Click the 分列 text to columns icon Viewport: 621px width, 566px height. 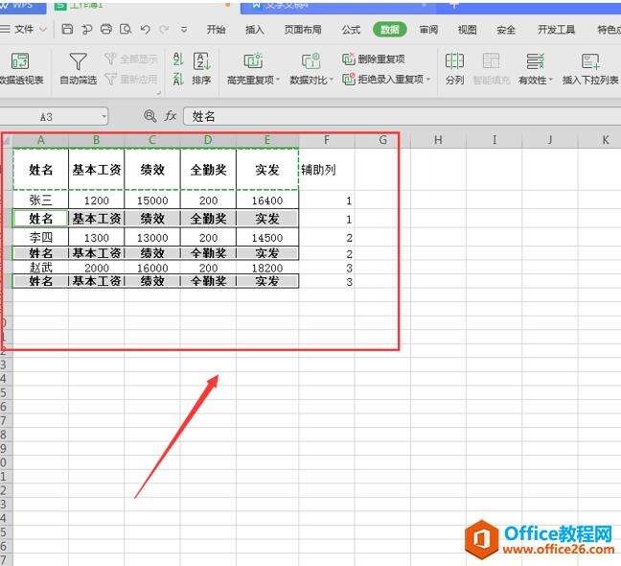point(454,61)
